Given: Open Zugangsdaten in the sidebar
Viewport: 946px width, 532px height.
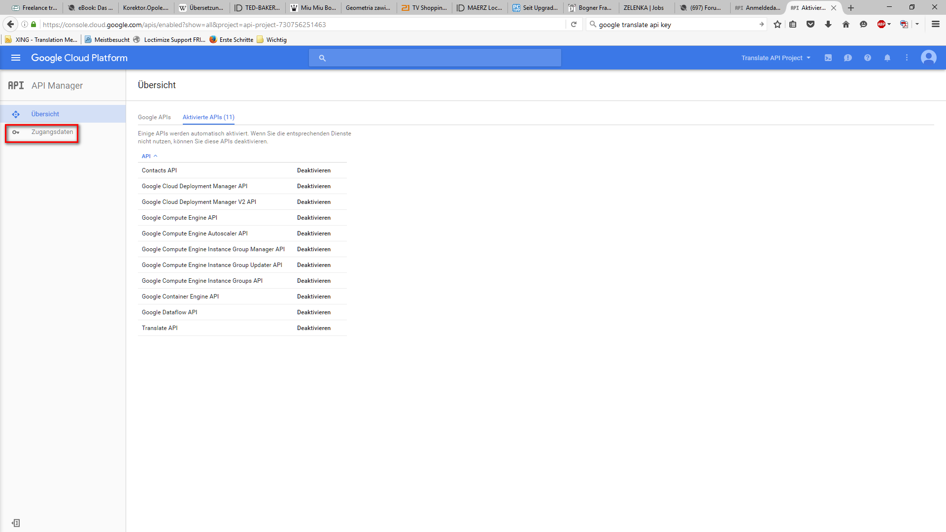Looking at the screenshot, I should 52,132.
